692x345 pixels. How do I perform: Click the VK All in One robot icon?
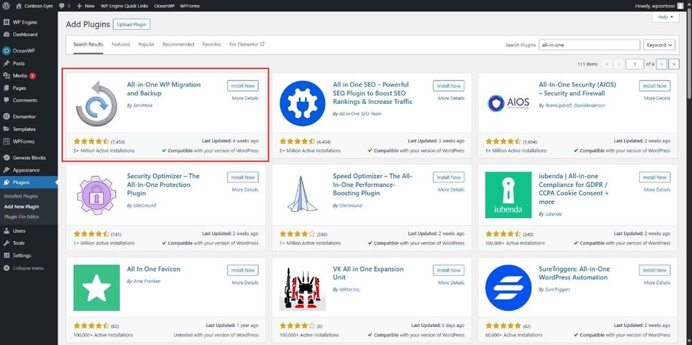click(x=302, y=287)
